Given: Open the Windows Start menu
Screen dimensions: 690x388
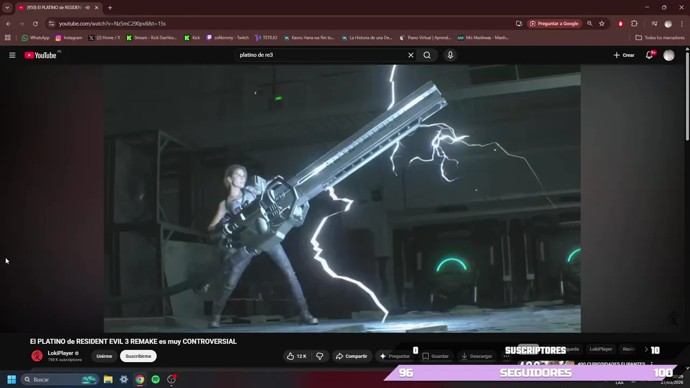Looking at the screenshot, I should (11, 379).
